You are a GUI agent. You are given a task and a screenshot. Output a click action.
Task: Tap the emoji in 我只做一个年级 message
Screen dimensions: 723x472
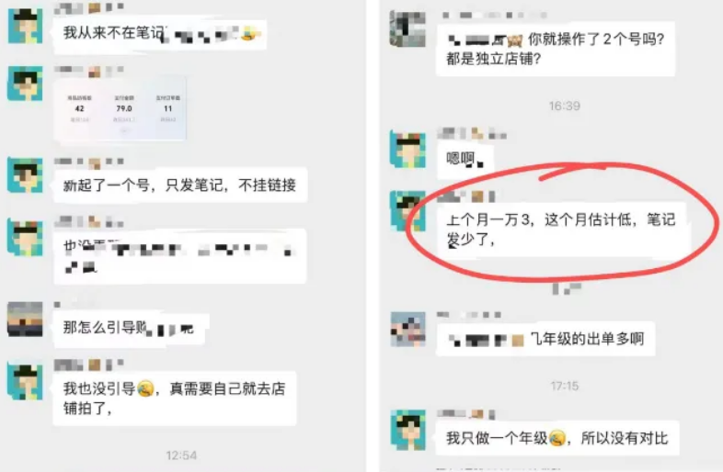[x=557, y=438]
